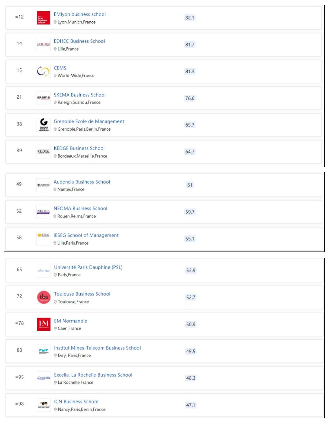The width and height of the screenshot is (331, 423).
Task: Open the EMlyon business school link
Action: (x=80, y=14)
